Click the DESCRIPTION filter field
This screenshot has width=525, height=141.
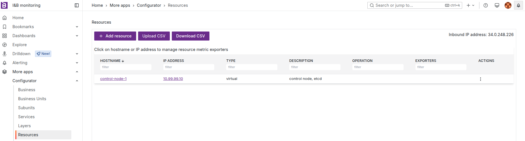click(315, 67)
